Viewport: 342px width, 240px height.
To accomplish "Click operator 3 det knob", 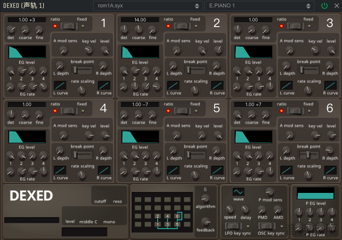I will (x=237, y=30).
